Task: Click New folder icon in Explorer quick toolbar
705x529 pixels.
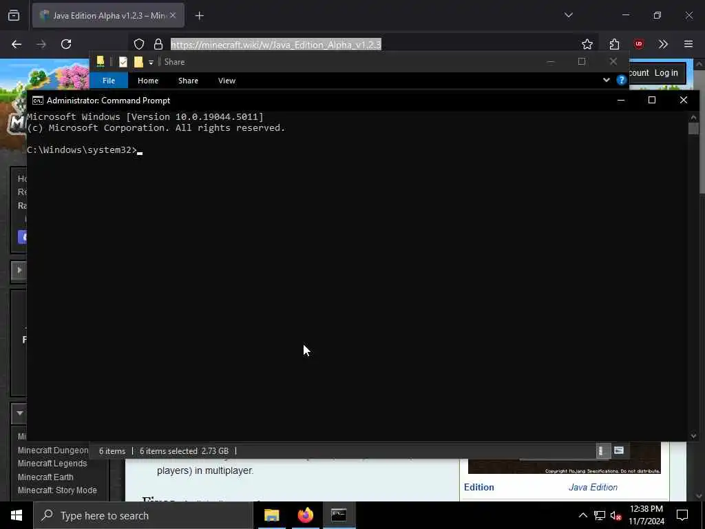Action: pos(138,62)
